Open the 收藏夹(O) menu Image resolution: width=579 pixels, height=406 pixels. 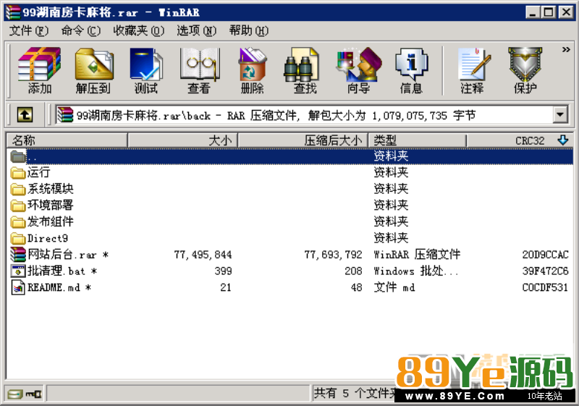(138, 30)
